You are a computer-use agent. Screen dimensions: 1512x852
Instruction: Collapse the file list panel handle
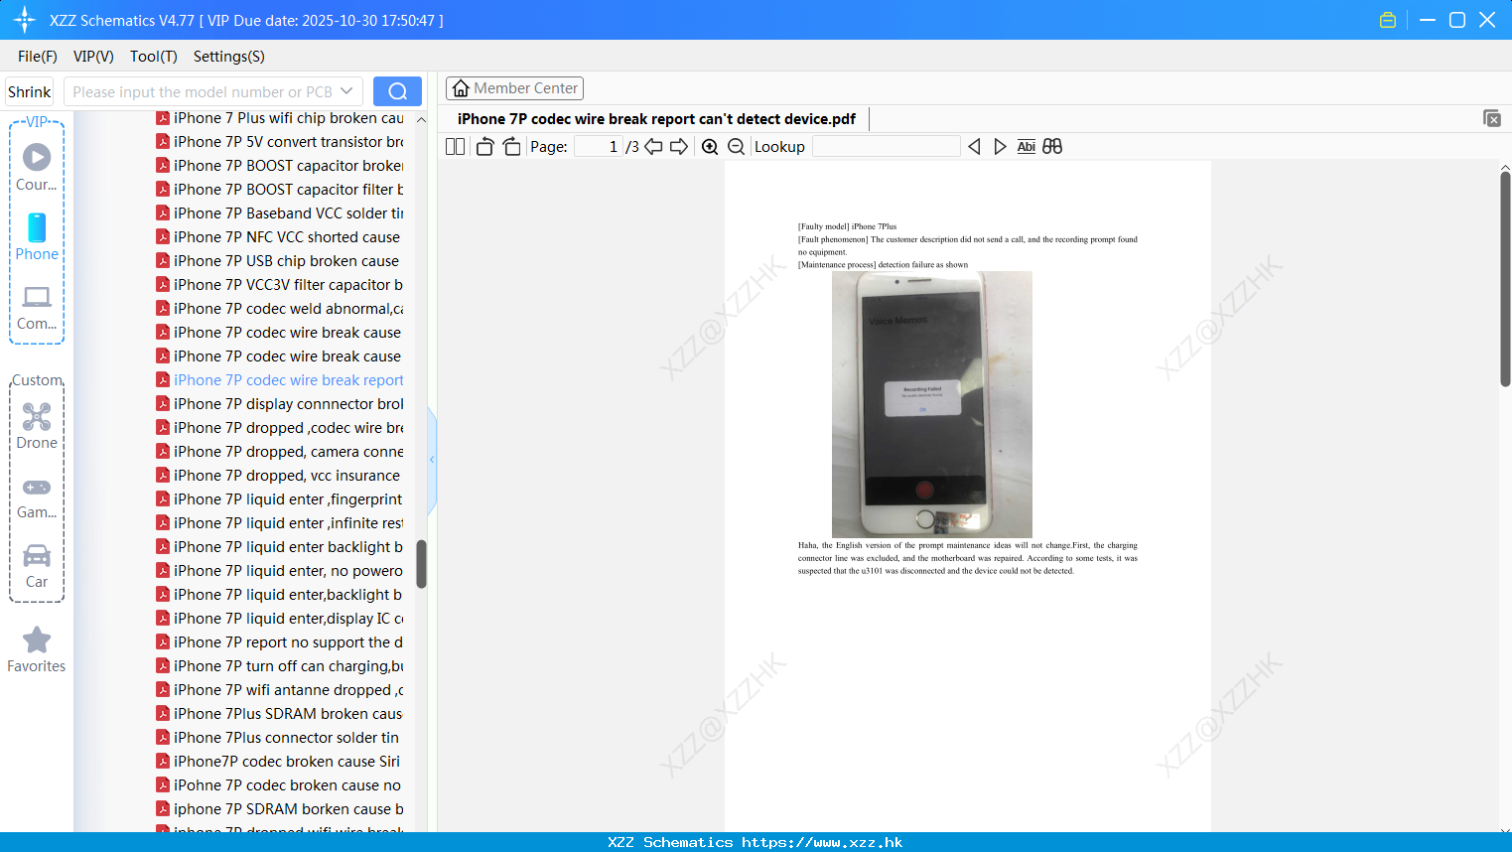tap(432, 460)
